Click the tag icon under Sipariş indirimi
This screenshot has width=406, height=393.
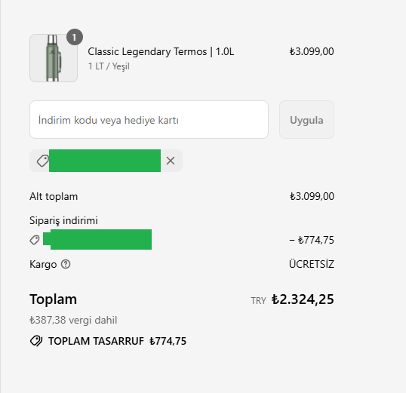pos(35,240)
